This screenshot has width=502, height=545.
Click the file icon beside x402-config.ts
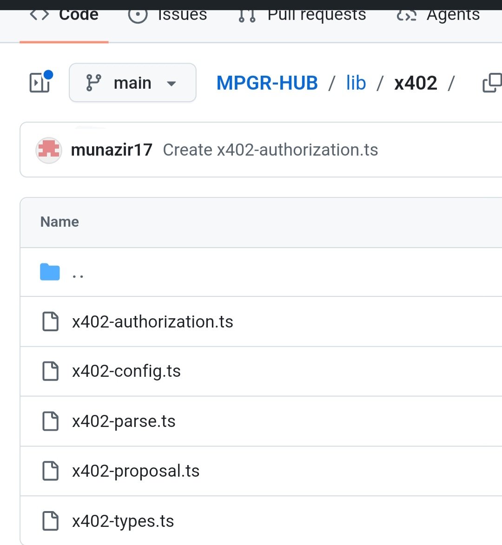coord(50,371)
